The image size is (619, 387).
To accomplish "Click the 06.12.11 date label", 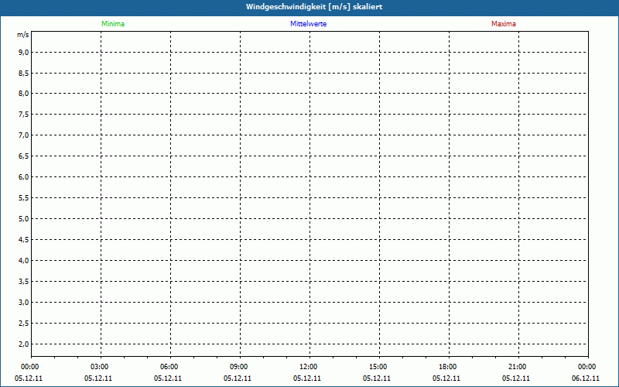I will 586,378.
